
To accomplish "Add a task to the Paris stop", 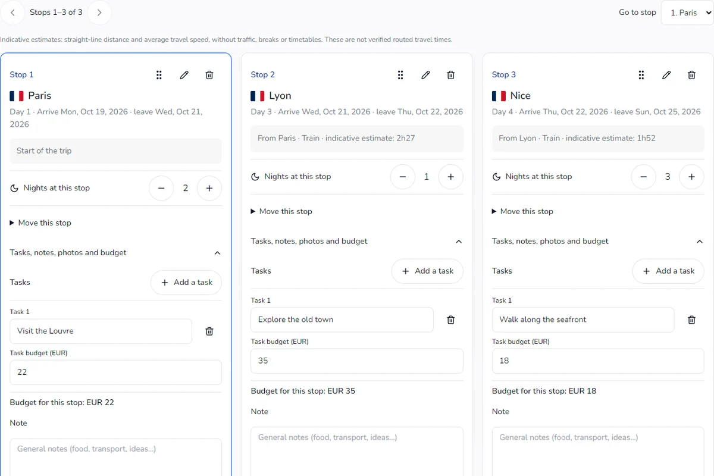I will (186, 283).
